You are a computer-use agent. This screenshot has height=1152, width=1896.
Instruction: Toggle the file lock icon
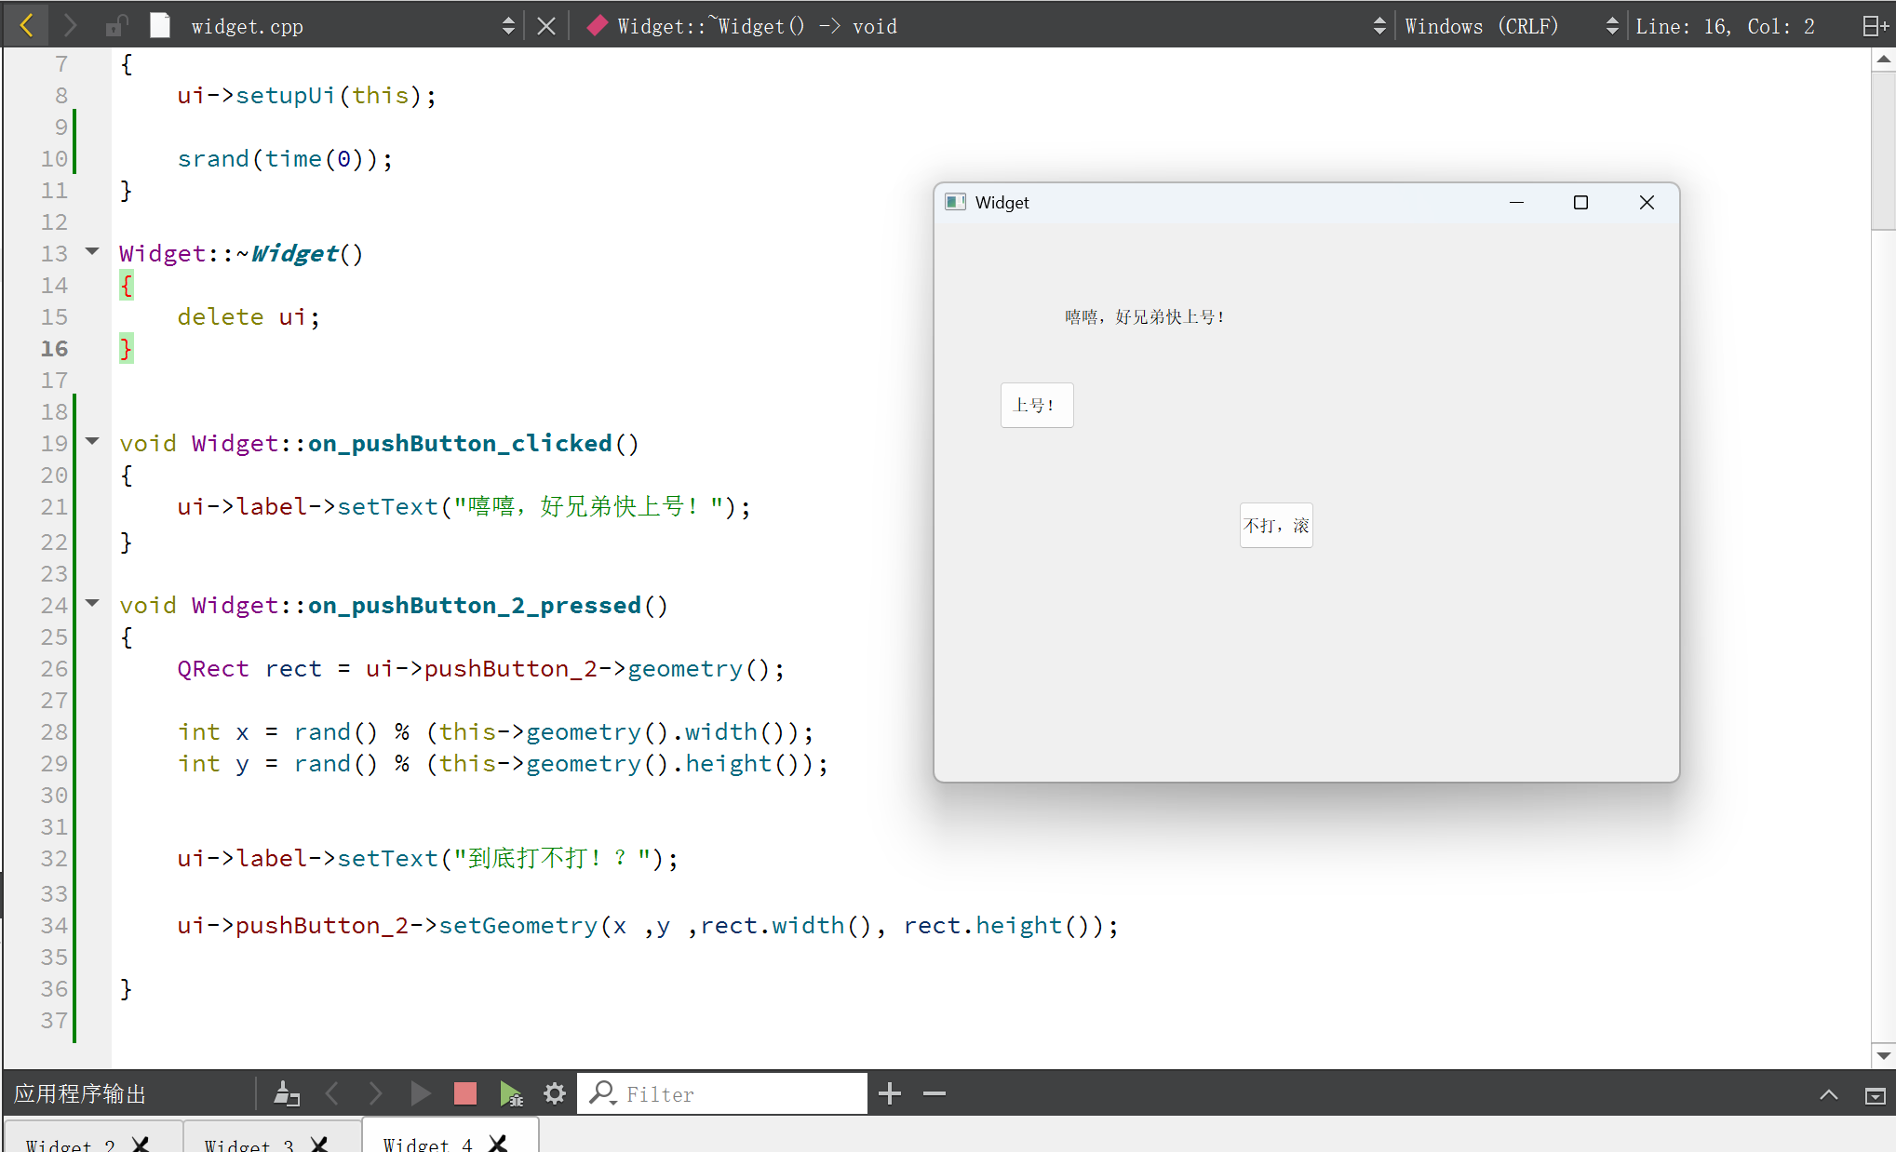[115, 26]
